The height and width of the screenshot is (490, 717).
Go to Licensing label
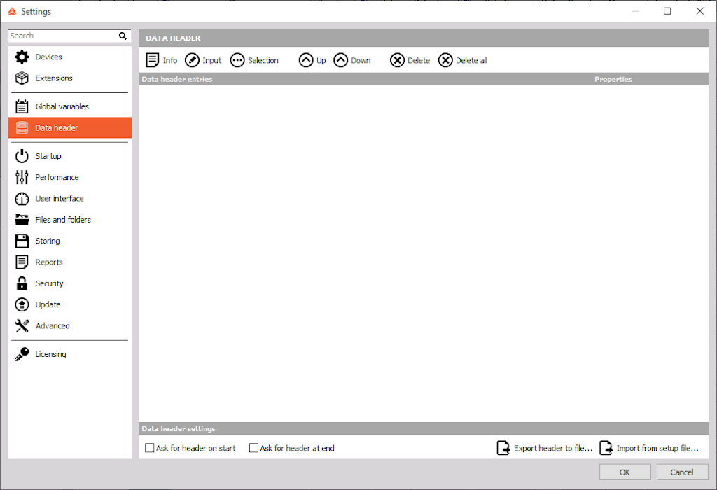point(50,354)
